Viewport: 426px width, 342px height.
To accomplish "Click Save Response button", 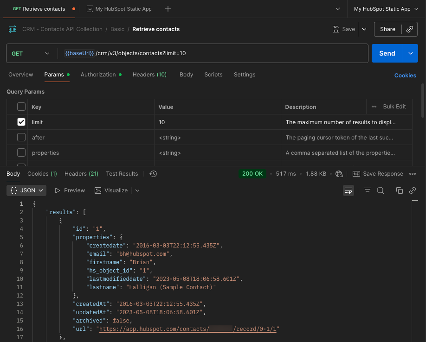I will [378, 174].
